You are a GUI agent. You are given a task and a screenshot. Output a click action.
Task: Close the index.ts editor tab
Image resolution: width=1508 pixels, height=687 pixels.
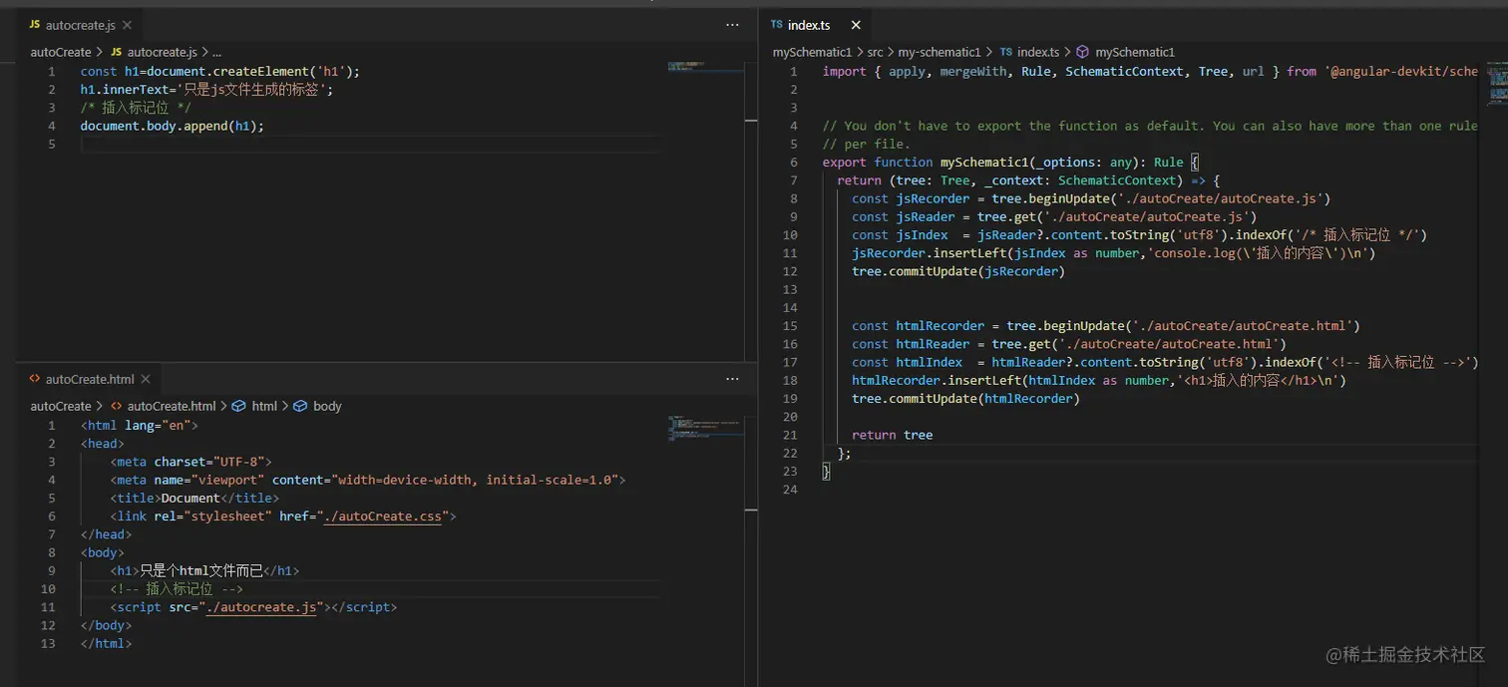click(x=854, y=25)
